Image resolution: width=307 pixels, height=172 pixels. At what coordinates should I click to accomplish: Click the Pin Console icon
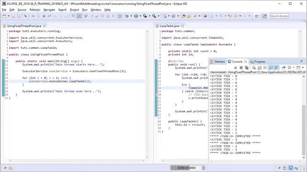point(283,68)
